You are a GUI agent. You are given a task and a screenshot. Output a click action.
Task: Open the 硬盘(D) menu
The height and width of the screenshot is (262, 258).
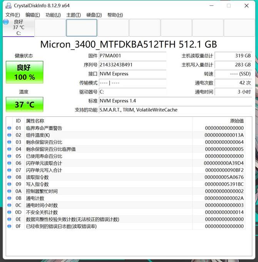pyautogui.click(x=94, y=15)
